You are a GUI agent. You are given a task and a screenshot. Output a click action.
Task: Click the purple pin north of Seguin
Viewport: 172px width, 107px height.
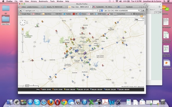click(123, 38)
